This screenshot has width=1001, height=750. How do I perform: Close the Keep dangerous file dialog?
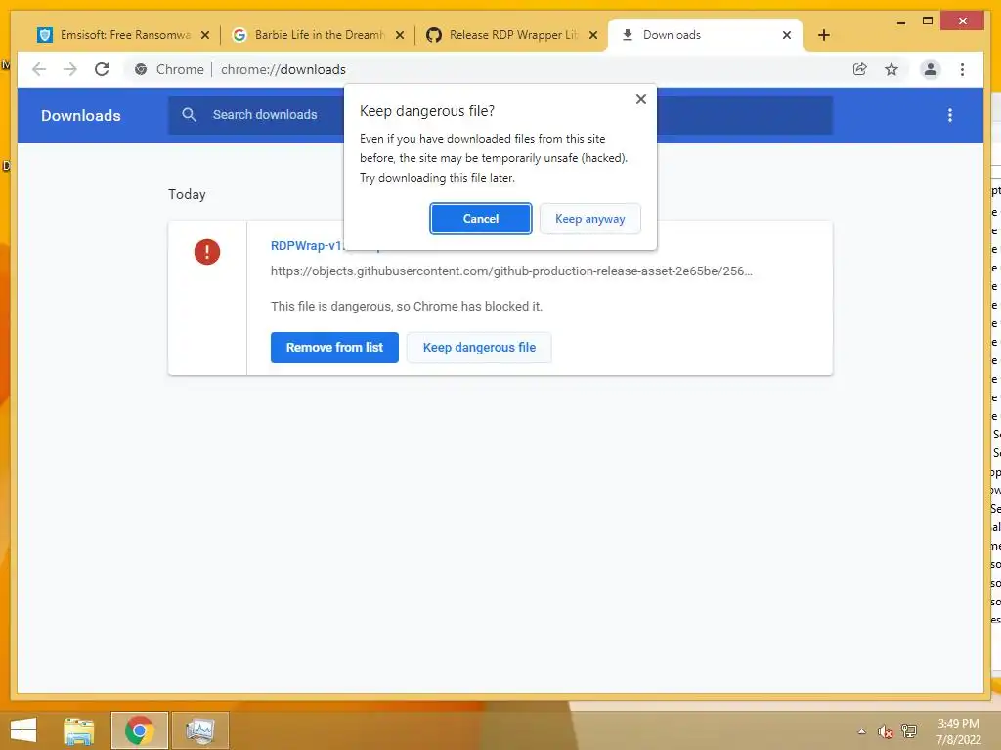pyautogui.click(x=641, y=99)
